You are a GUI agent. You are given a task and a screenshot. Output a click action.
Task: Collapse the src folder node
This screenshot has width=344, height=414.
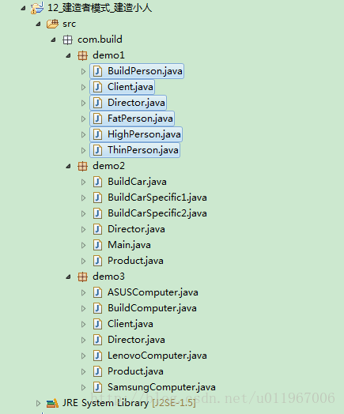tap(38, 24)
